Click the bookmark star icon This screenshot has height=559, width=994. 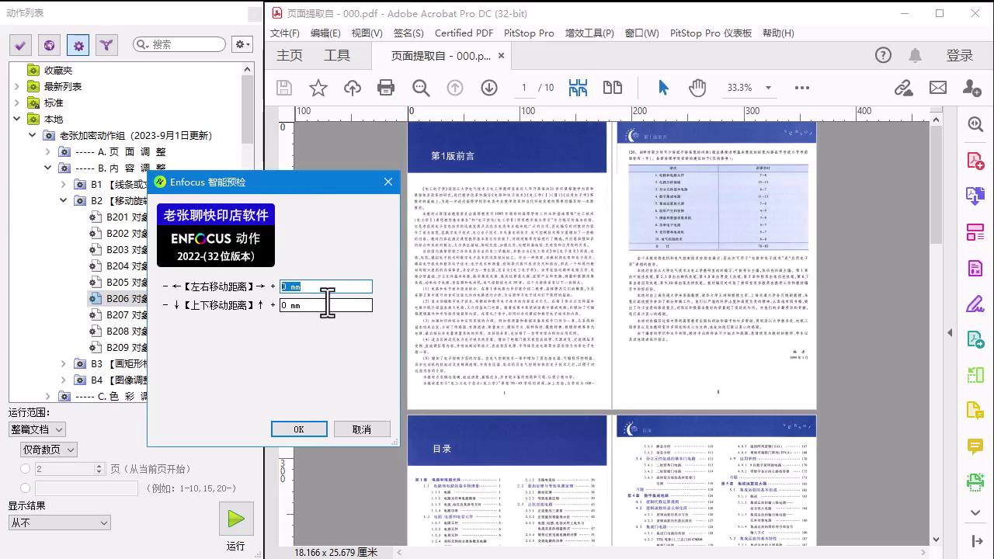[318, 88]
